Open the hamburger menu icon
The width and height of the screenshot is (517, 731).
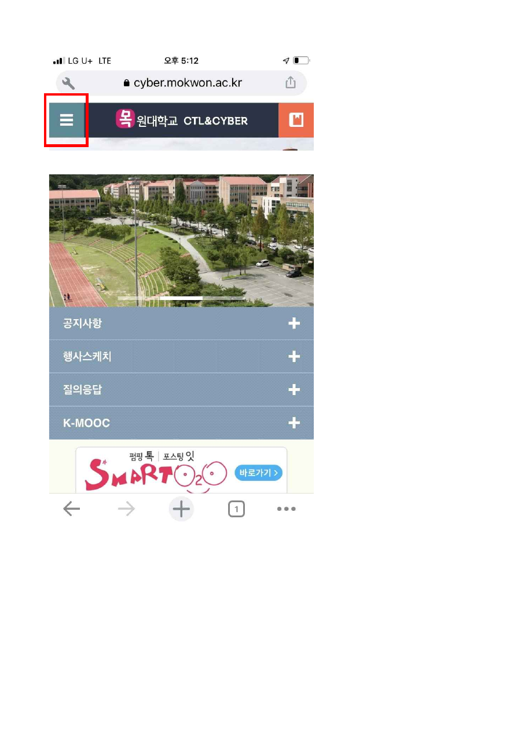[x=67, y=120]
